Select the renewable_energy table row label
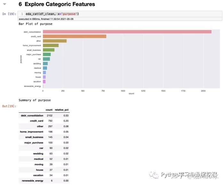Viewport: 224px width, 185px height. pos(32,181)
